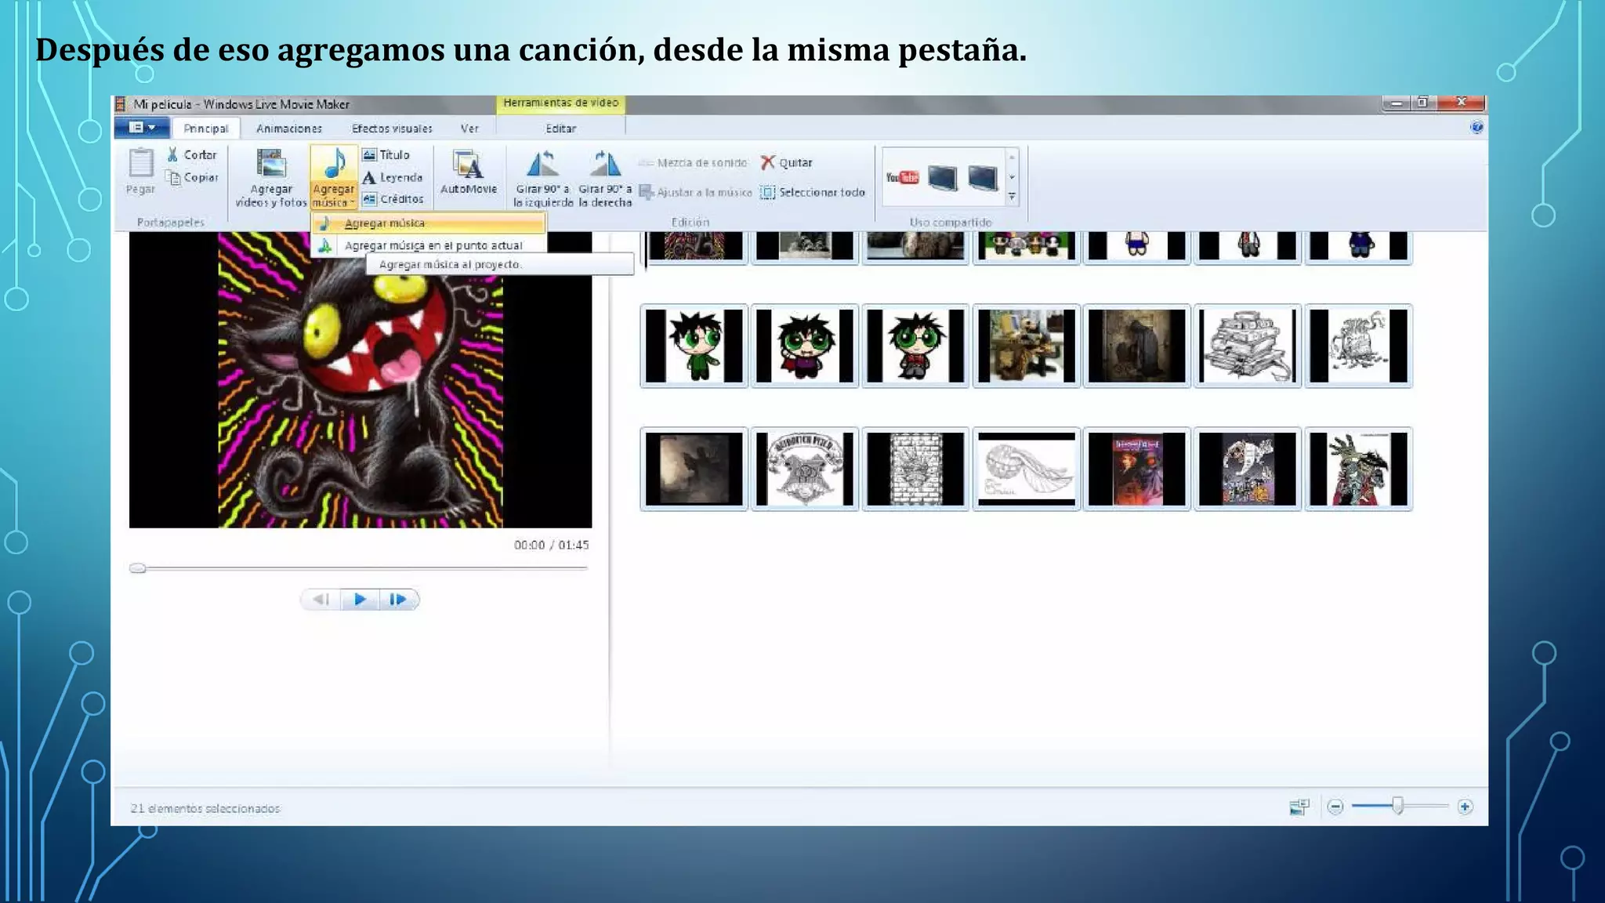Click the help icon at ribbon right
This screenshot has width=1605, height=903.
1476,127
